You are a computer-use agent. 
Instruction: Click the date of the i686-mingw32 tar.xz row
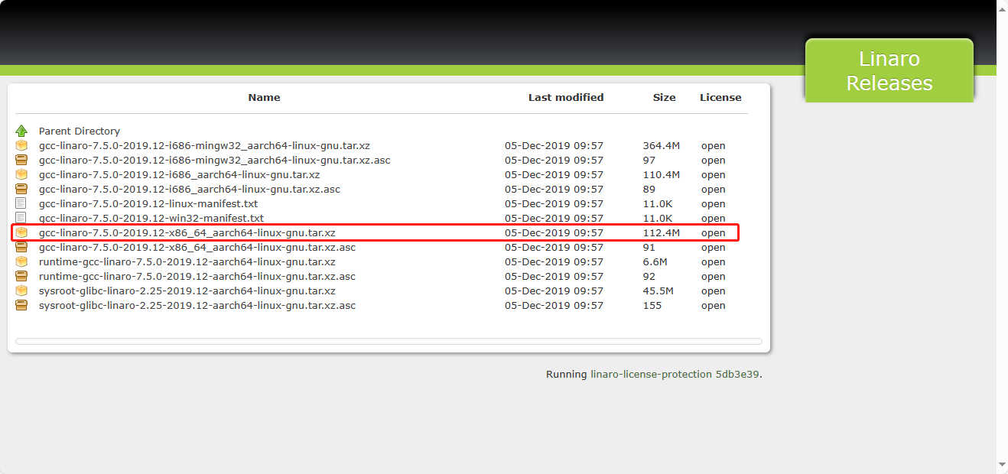pyautogui.click(x=554, y=145)
